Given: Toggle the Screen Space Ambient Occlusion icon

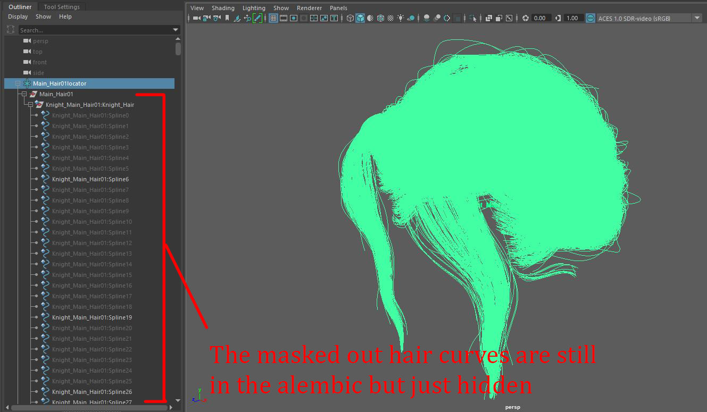Looking at the screenshot, I should [x=427, y=18].
